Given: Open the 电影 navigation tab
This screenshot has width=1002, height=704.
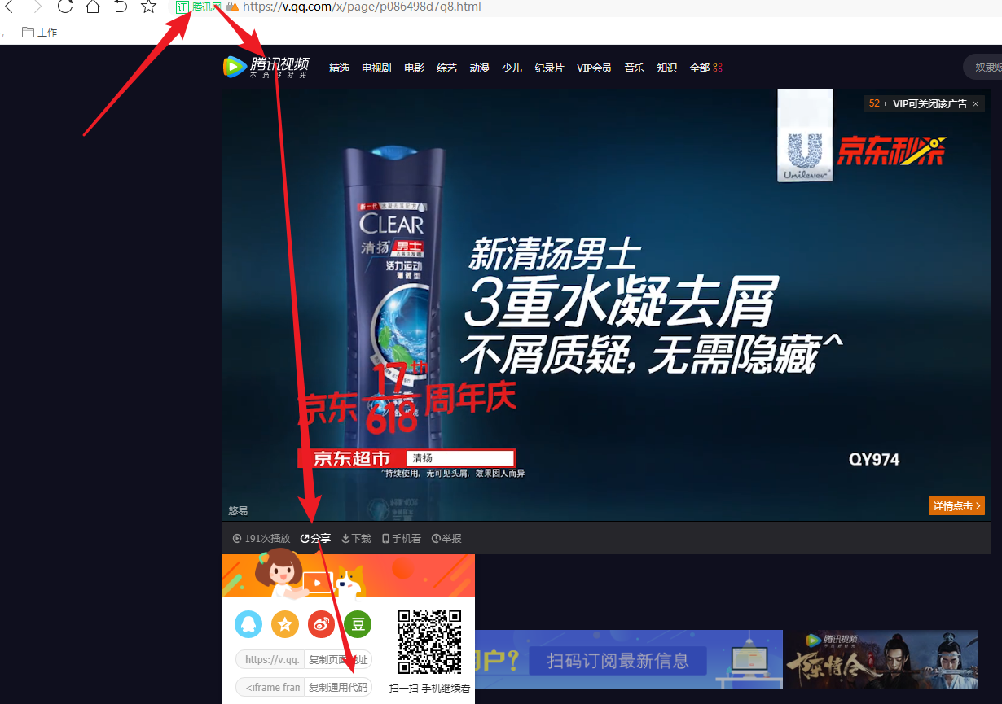Looking at the screenshot, I should (x=414, y=68).
